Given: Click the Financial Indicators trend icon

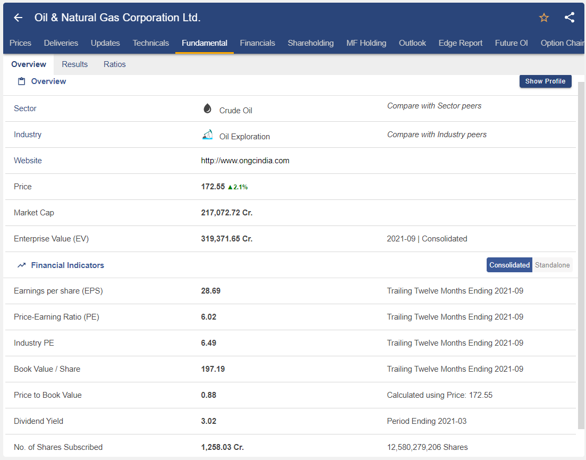Looking at the screenshot, I should click(22, 265).
